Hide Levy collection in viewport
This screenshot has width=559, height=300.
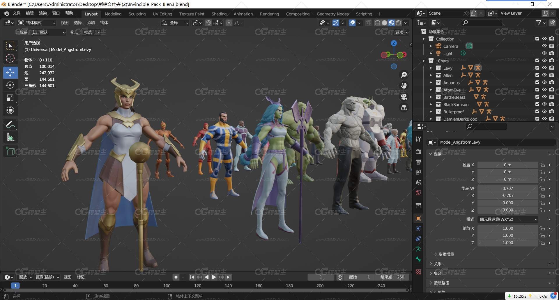coord(544,68)
